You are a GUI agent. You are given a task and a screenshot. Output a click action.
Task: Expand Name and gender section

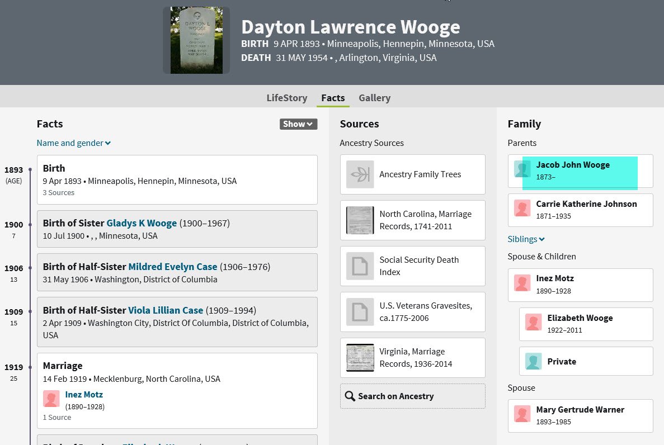tap(74, 143)
